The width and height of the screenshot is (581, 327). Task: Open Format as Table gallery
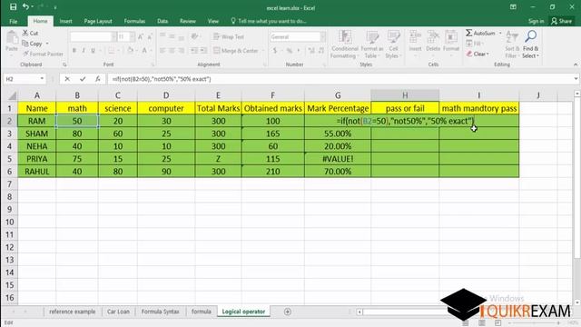(x=372, y=45)
